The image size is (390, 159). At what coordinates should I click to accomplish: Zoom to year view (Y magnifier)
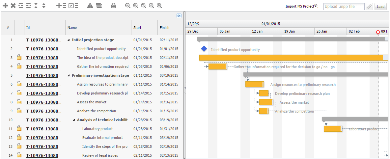point(144,6)
